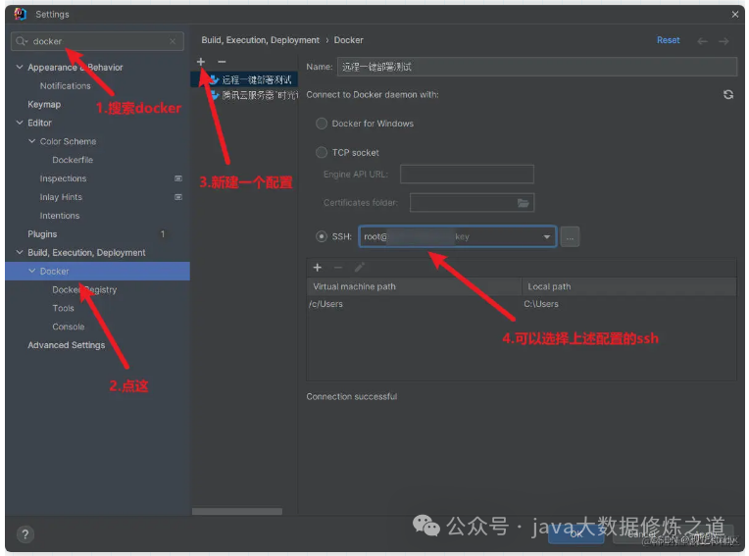Screen dimensions: 749x556
Task: Click the refresh connection icon
Action: click(728, 94)
